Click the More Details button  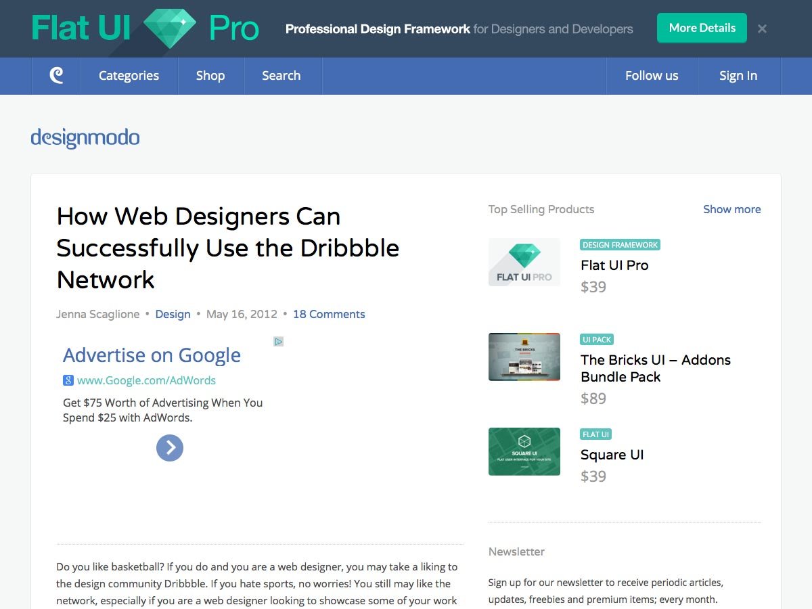click(x=702, y=28)
